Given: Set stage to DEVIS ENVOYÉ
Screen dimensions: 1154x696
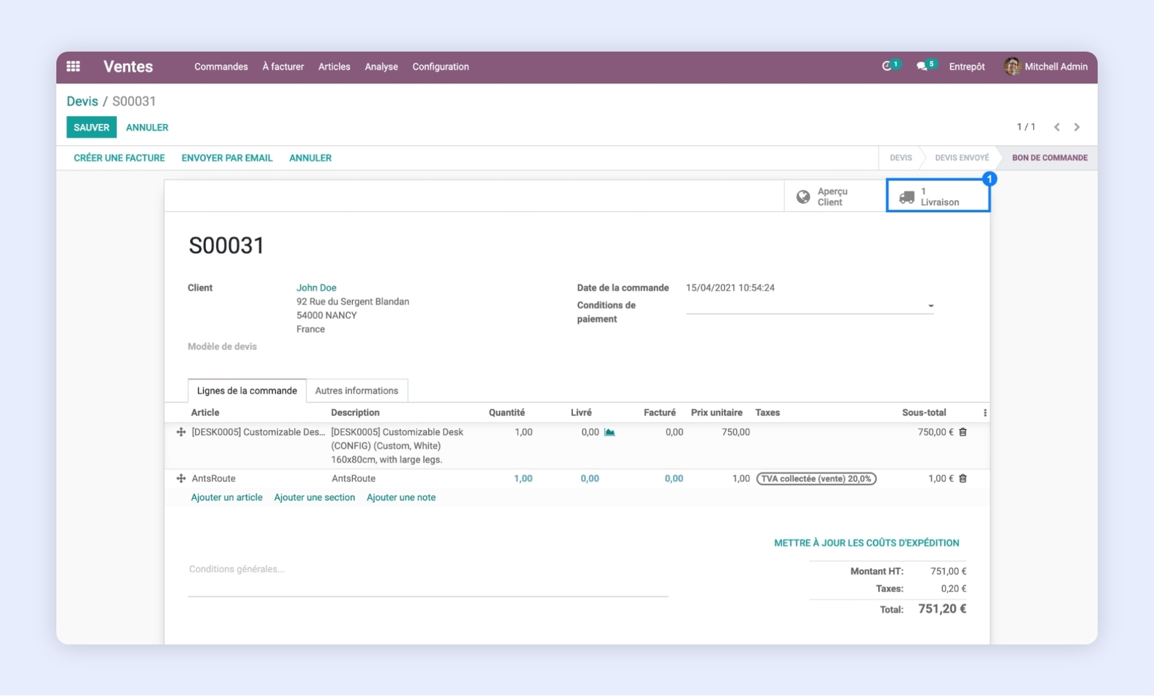Looking at the screenshot, I should pyautogui.click(x=961, y=157).
